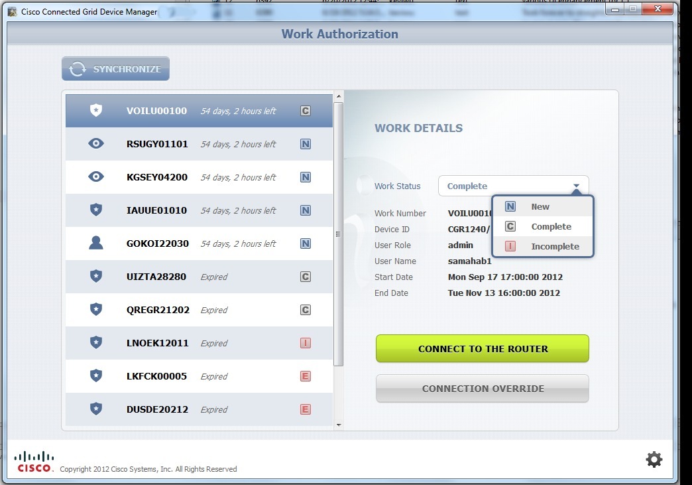Image resolution: width=692 pixels, height=485 pixels.
Task: Select work order GOKOI22030
Action: (x=199, y=243)
